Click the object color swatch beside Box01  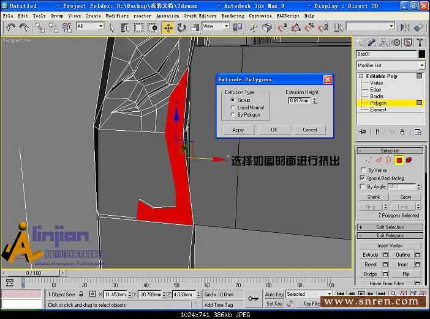click(x=421, y=54)
